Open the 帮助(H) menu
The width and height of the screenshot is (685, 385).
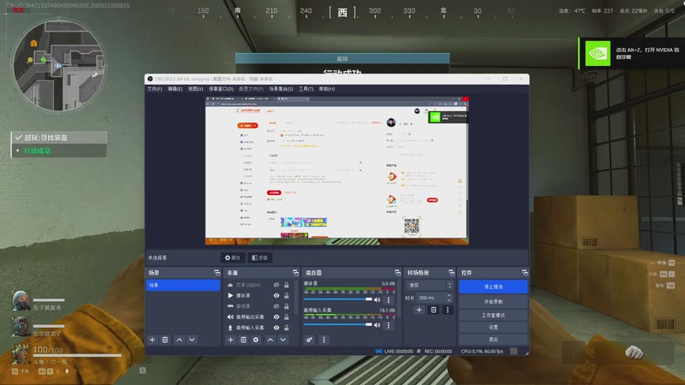tap(327, 89)
